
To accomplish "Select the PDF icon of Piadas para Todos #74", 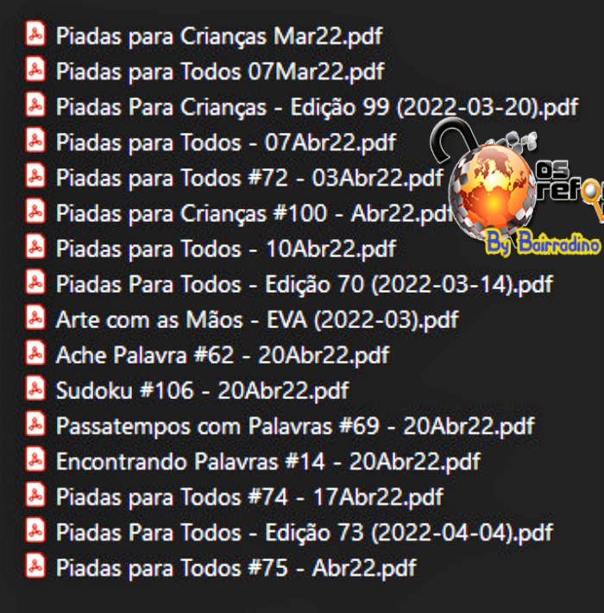I will click(35, 495).
